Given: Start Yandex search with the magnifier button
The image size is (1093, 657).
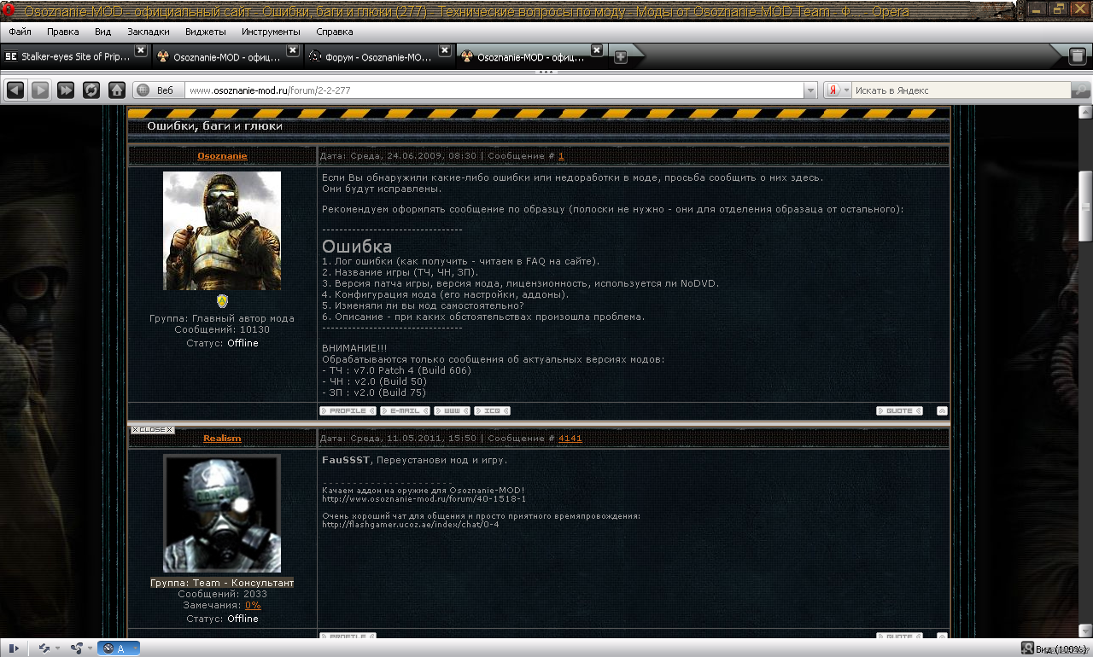Looking at the screenshot, I should point(1081,90).
